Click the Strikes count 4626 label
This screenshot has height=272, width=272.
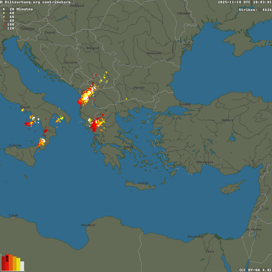(x=255, y=10)
